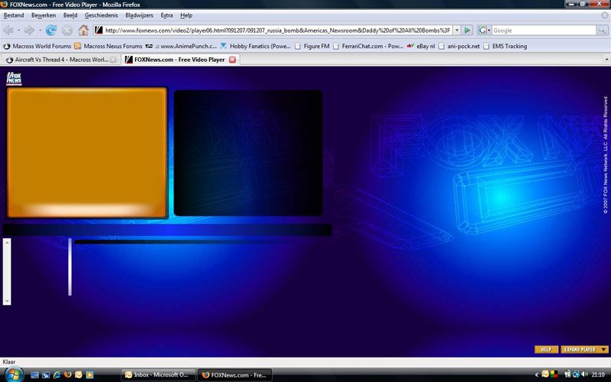Open the Bestand menu
611x382 pixels.
14,15
